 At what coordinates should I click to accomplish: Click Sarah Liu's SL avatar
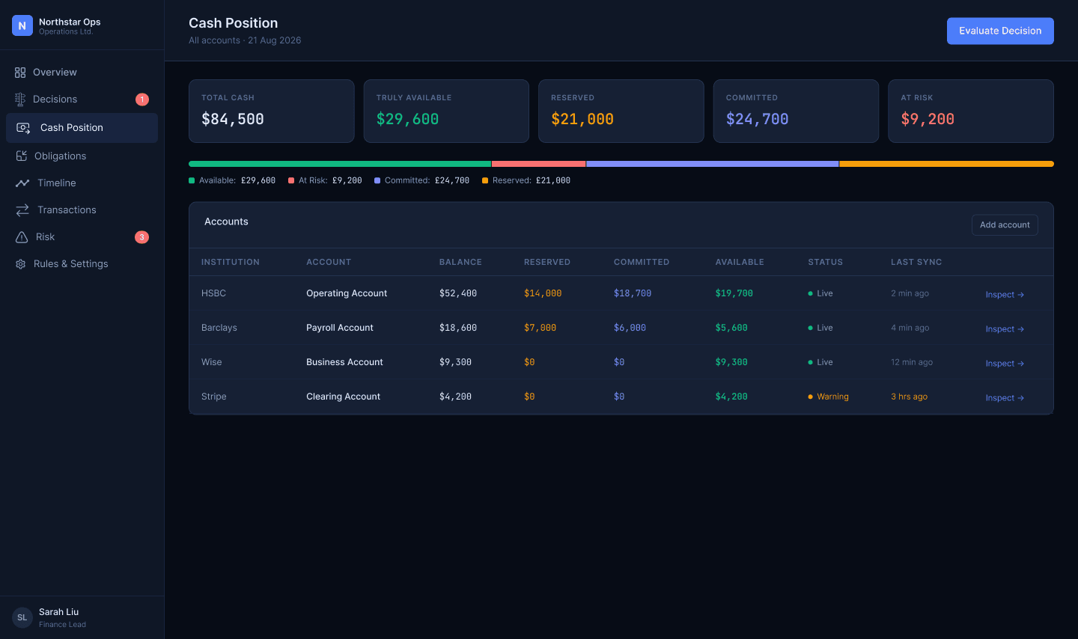pyautogui.click(x=22, y=617)
